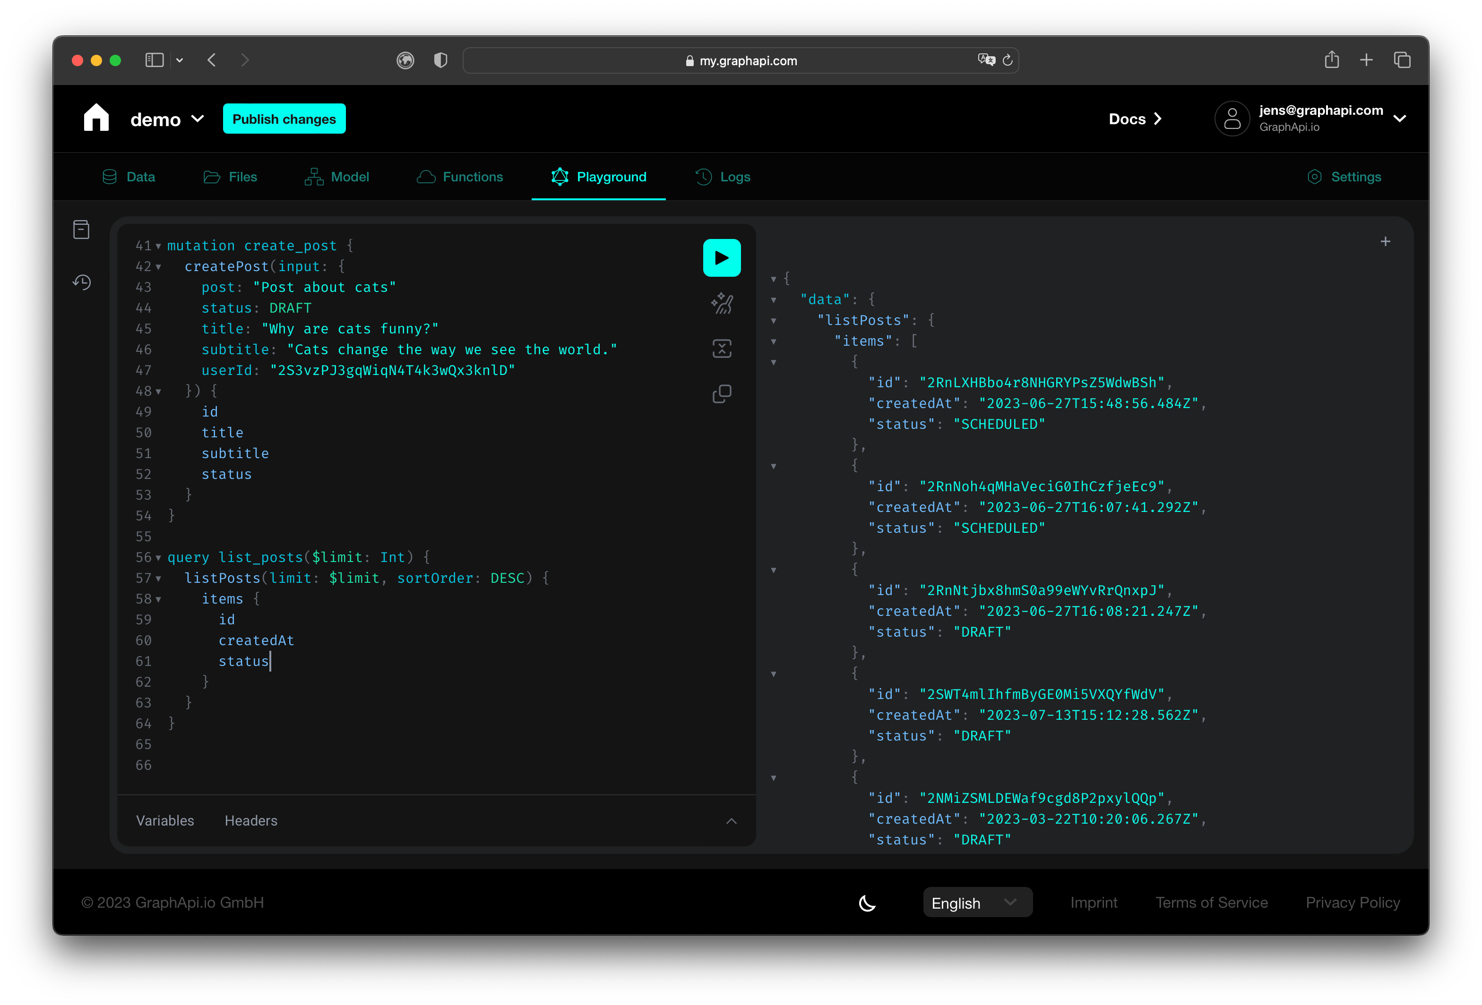The height and width of the screenshot is (1005, 1482).
Task: Collapse line 58 items fold arrow
Action: pyautogui.click(x=158, y=600)
